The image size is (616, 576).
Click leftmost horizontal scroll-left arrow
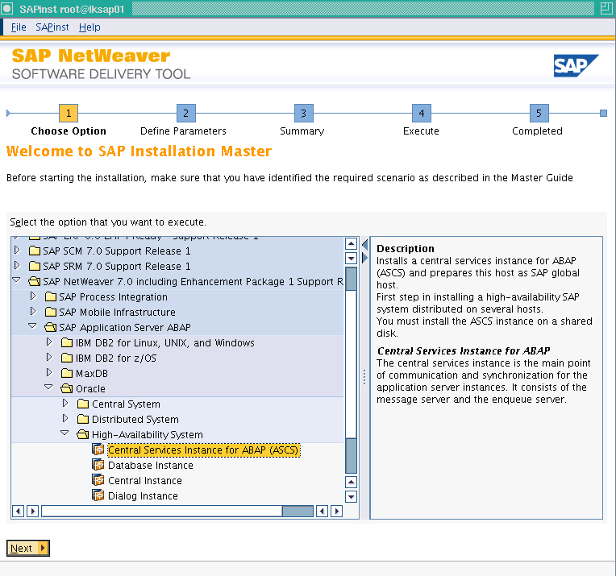coord(18,511)
